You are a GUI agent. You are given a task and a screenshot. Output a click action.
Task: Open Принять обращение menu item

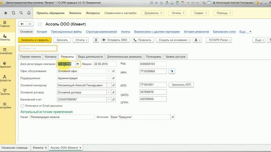[x=50, y=13]
